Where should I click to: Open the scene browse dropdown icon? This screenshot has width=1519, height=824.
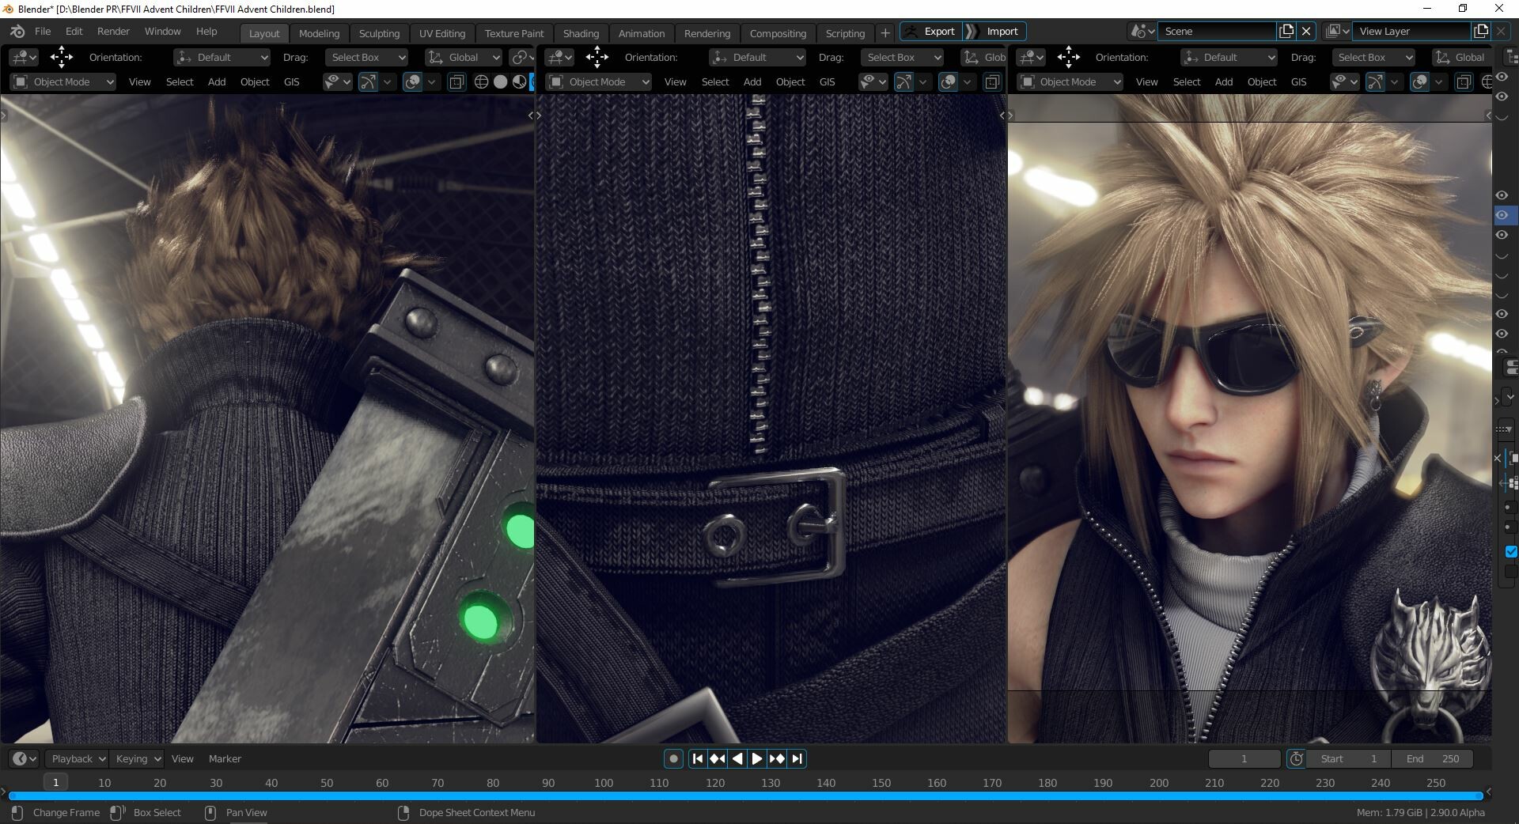coord(1142,32)
